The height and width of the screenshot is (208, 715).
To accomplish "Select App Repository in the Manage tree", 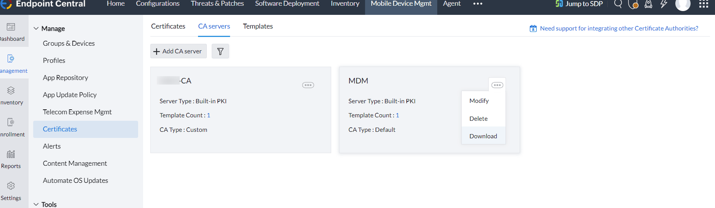I will (65, 78).
